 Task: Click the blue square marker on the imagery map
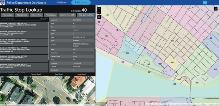54,91
